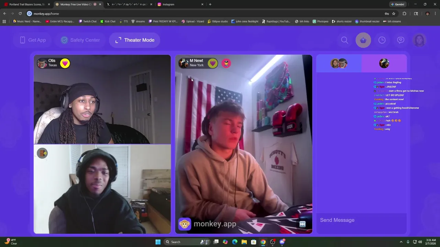Go back in the browser
Screen dimensions: 440x247
pyautogui.click(x=5, y=14)
